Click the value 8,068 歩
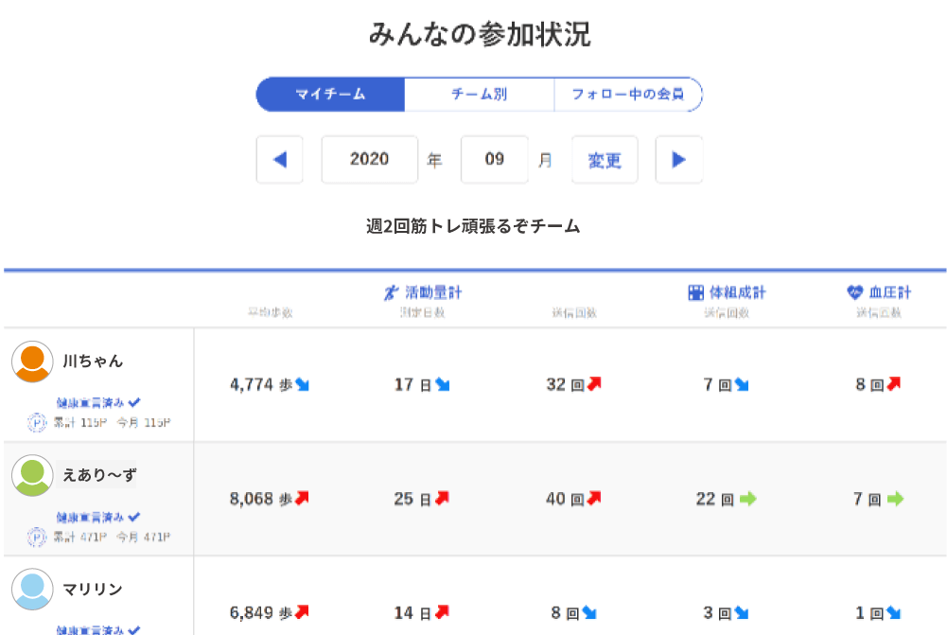The height and width of the screenshot is (635, 947). tap(261, 499)
